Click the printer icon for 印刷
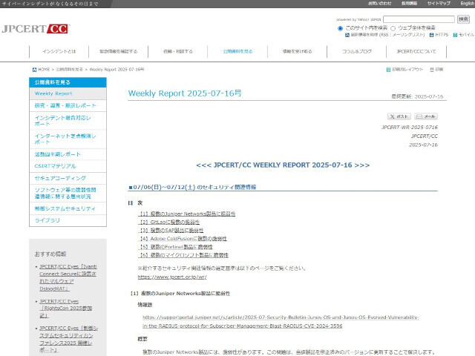The width and height of the screenshot is (475, 356). click(x=432, y=69)
